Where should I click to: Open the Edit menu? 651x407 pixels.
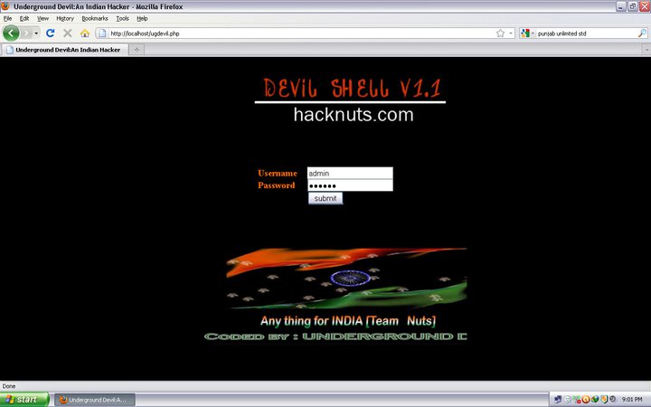24,18
